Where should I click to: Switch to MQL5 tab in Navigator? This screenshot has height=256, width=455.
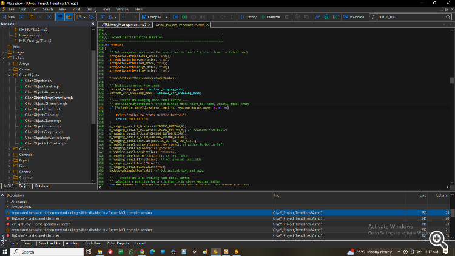(x=8, y=186)
